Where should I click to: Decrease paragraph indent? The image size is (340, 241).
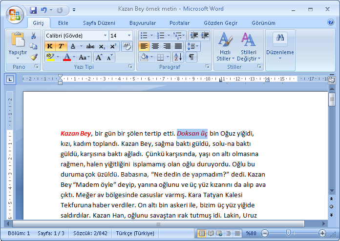click(x=194, y=35)
